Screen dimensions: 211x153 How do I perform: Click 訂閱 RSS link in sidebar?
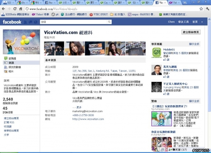point(9,122)
